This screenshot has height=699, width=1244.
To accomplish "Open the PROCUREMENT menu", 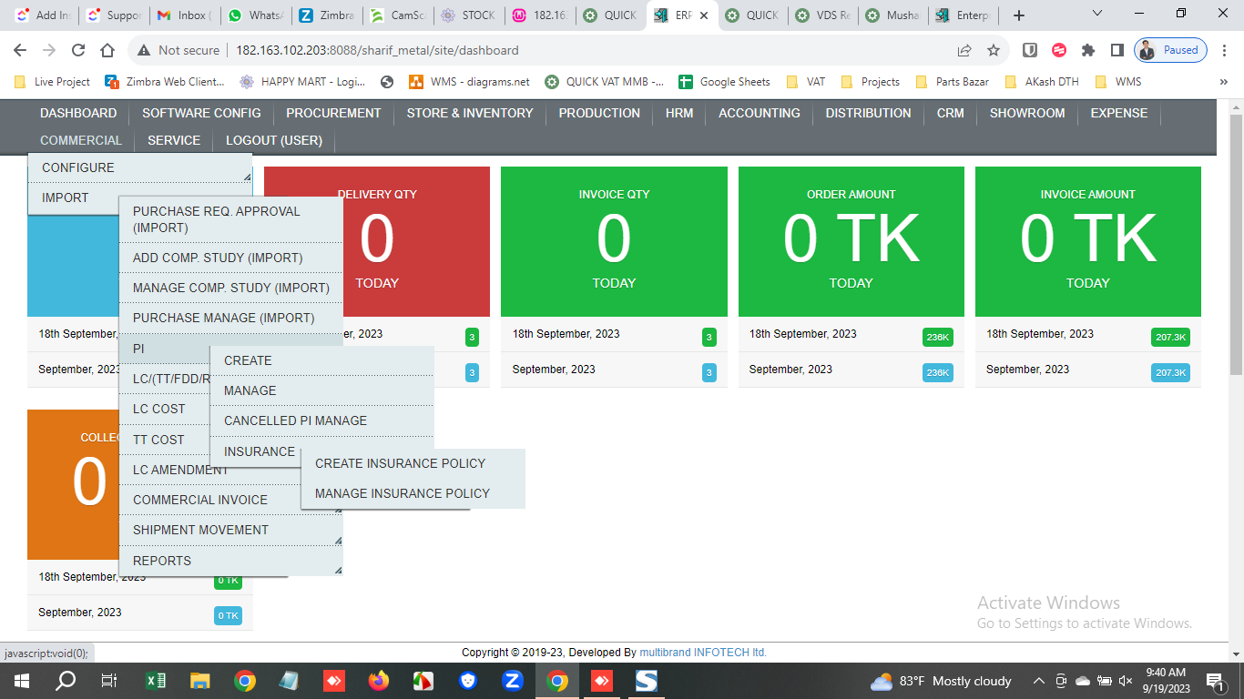I will click(x=333, y=113).
